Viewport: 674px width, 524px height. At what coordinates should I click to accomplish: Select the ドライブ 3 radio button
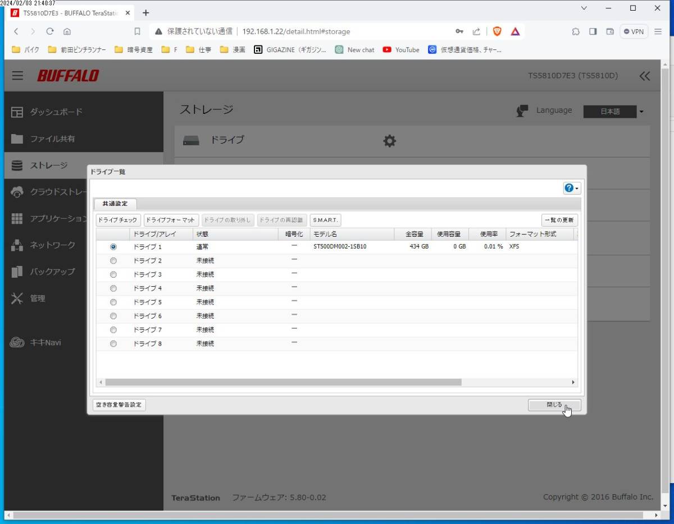pos(113,274)
